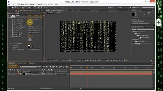Screen dimensions: 163x91
Task: Open Composite Original dropdown
Action: pos(35,27)
